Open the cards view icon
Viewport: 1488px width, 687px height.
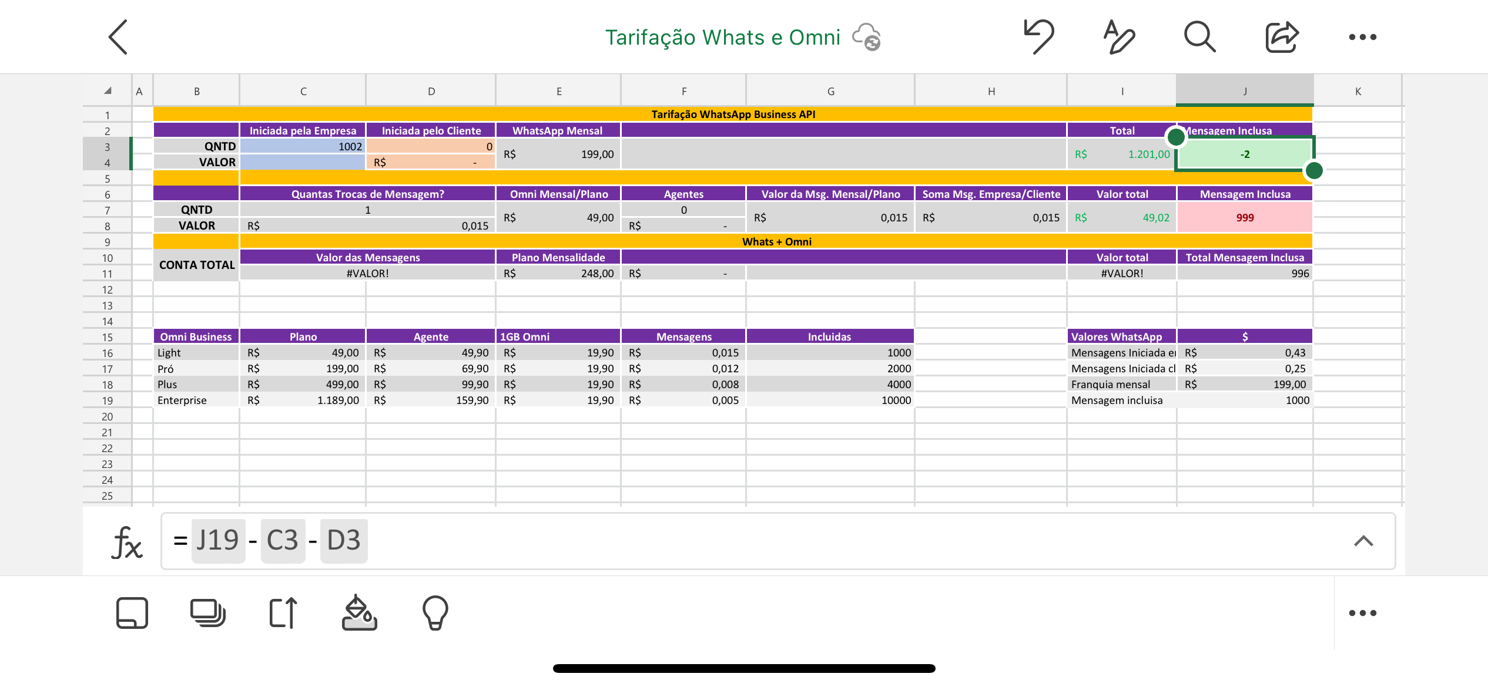(132, 613)
